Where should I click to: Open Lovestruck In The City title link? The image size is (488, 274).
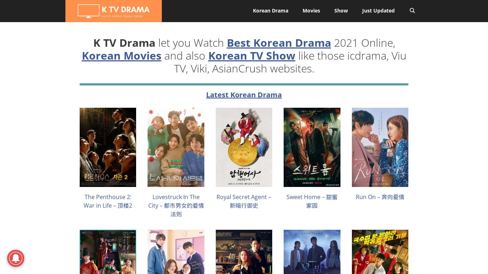(x=176, y=205)
